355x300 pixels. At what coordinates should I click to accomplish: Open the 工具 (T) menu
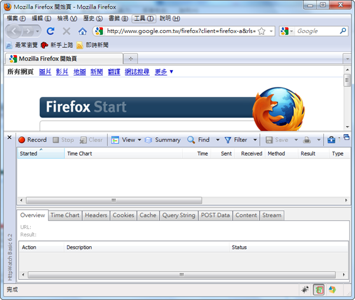coord(143,18)
